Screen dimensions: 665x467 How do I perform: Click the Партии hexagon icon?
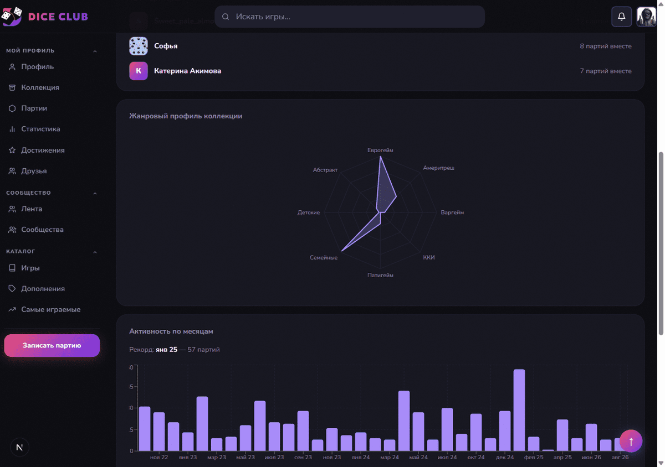[12, 108]
